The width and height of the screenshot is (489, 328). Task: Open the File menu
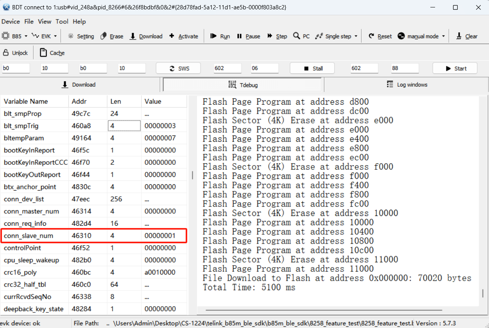(29, 21)
